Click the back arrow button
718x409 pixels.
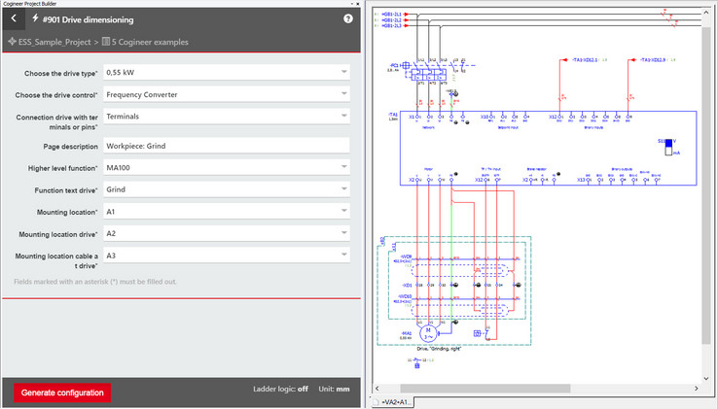(14, 18)
